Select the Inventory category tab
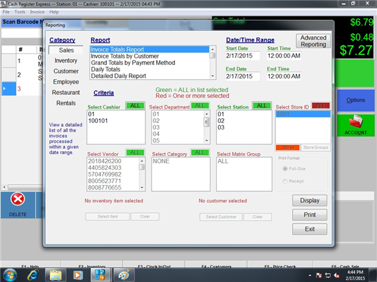This screenshot has width=377, height=282. (66, 60)
